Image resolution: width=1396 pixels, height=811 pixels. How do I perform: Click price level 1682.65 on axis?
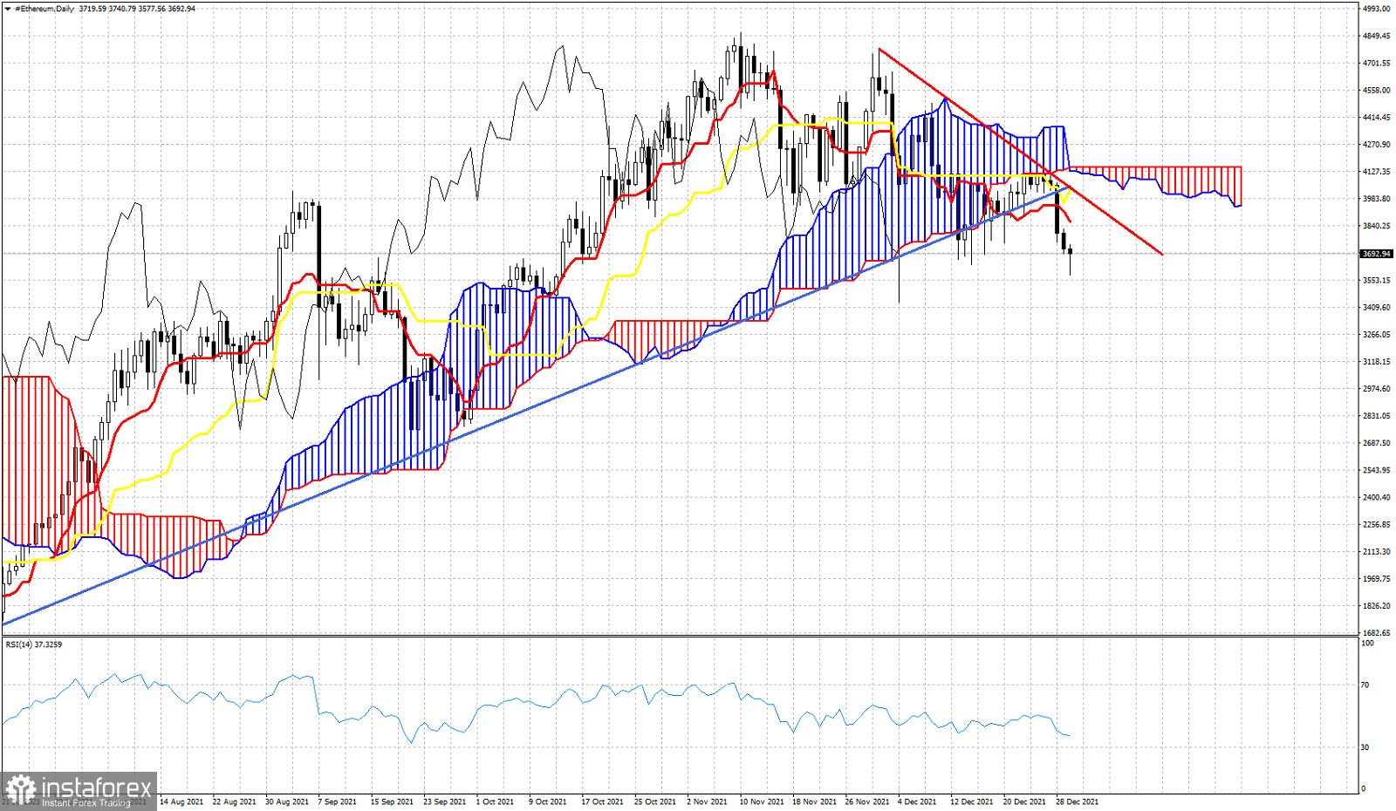pos(1377,632)
